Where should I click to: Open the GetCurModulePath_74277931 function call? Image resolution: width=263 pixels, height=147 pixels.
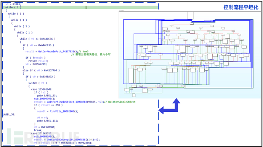(x=58, y=51)
